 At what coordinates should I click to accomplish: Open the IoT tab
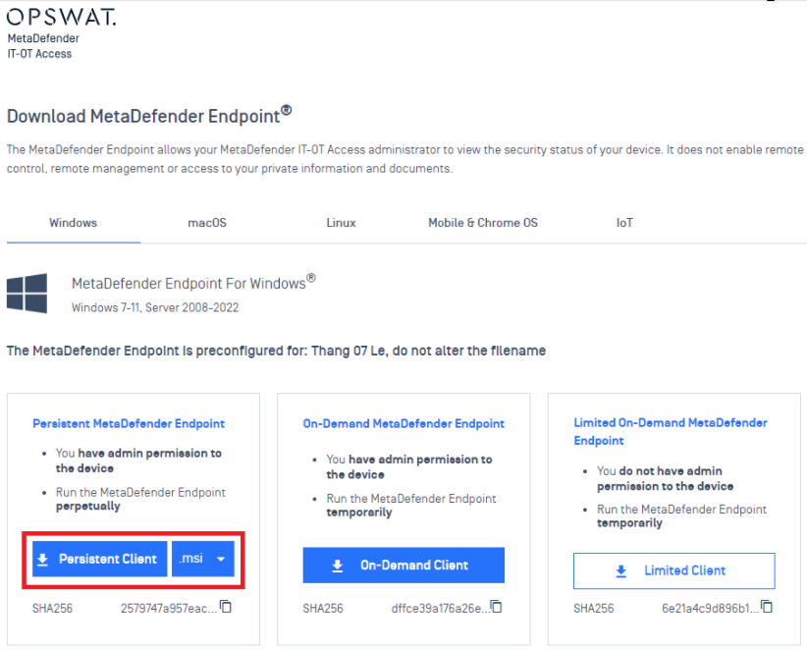tap(624, 223)
